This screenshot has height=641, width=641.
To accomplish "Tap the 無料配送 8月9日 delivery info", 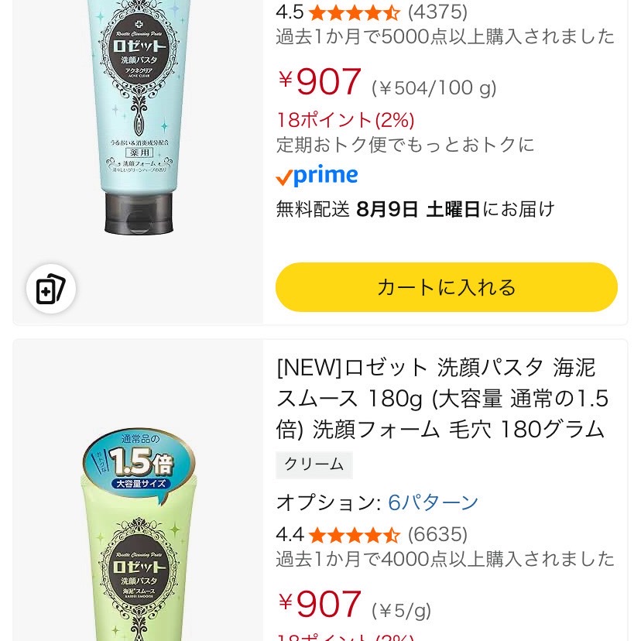I will (416, 209).
